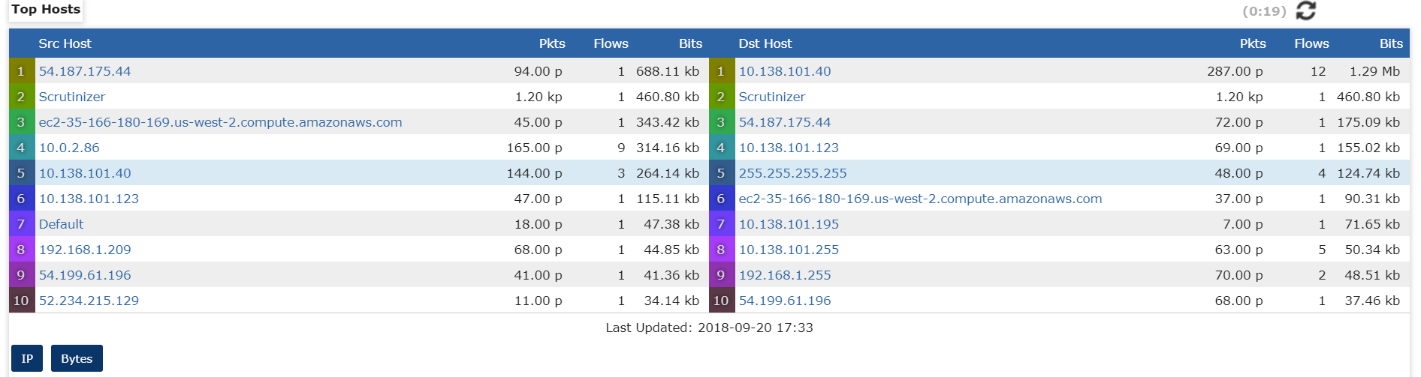Sort destination hosts by the Flows column
The image size is (1421, 377).
tap(1311, 43)
